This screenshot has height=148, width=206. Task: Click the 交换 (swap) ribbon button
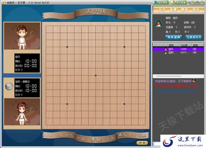tap(59, 135)
